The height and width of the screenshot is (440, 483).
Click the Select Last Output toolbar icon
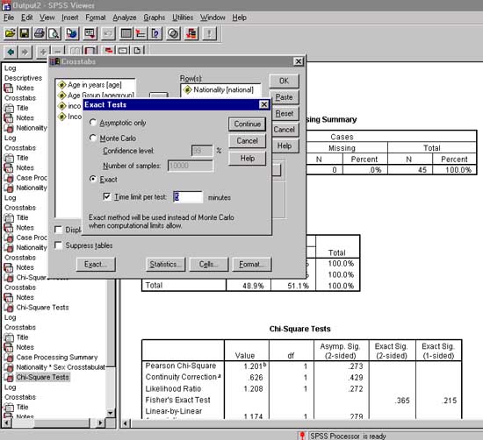point(191,33)
